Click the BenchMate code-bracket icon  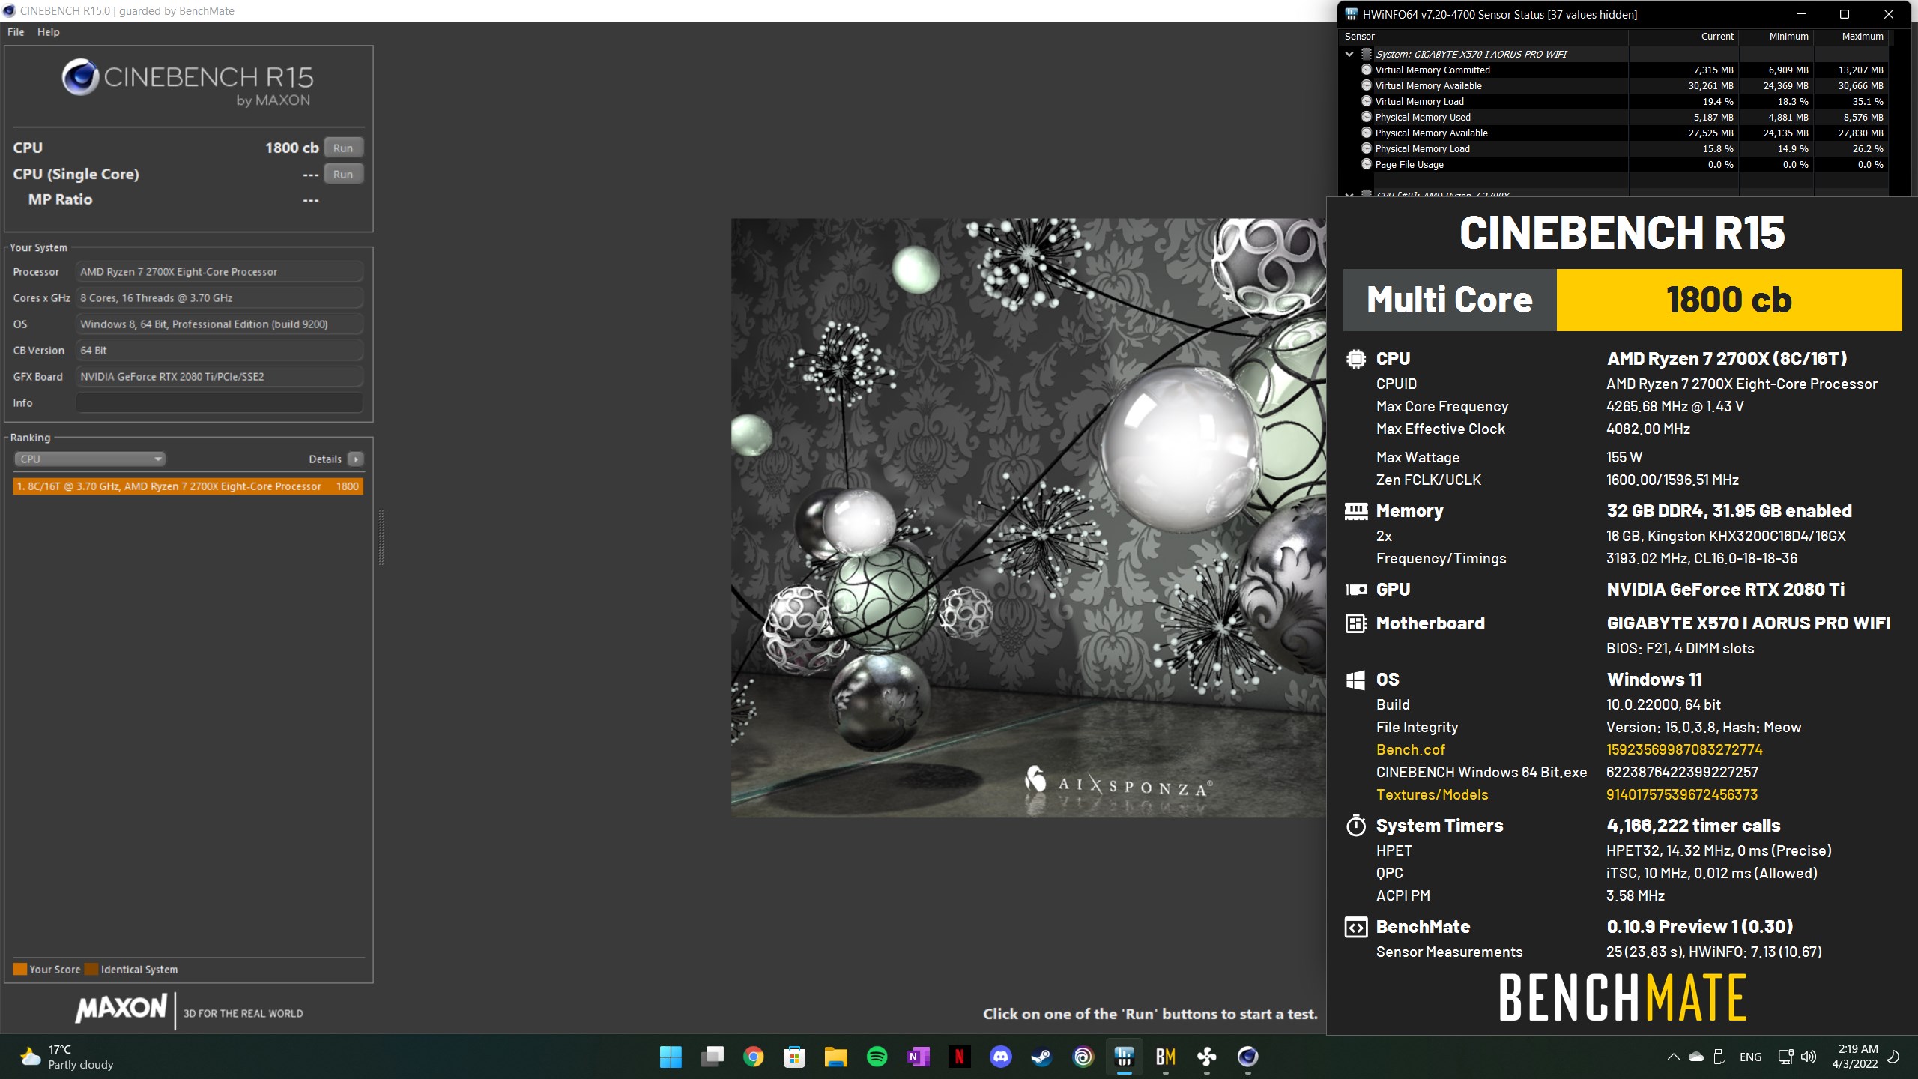[x=1356, y=928]
